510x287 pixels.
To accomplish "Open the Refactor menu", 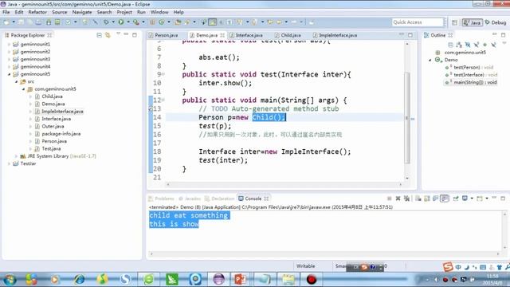I will coord(37,12).
